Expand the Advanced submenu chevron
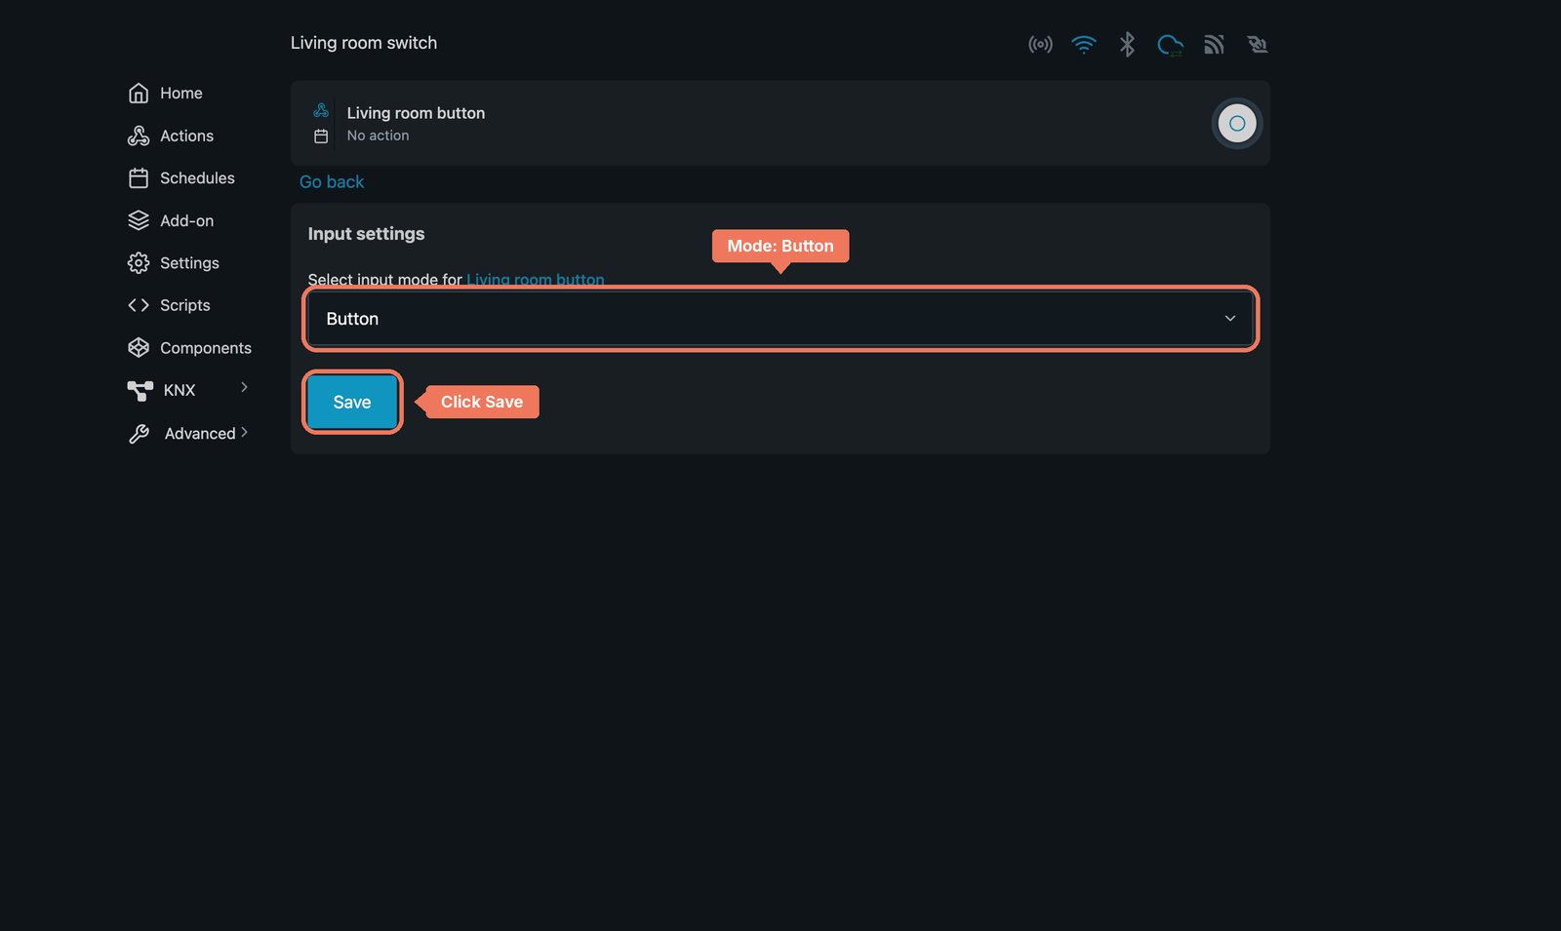The image size is (1561, 931). click(244, 432)
